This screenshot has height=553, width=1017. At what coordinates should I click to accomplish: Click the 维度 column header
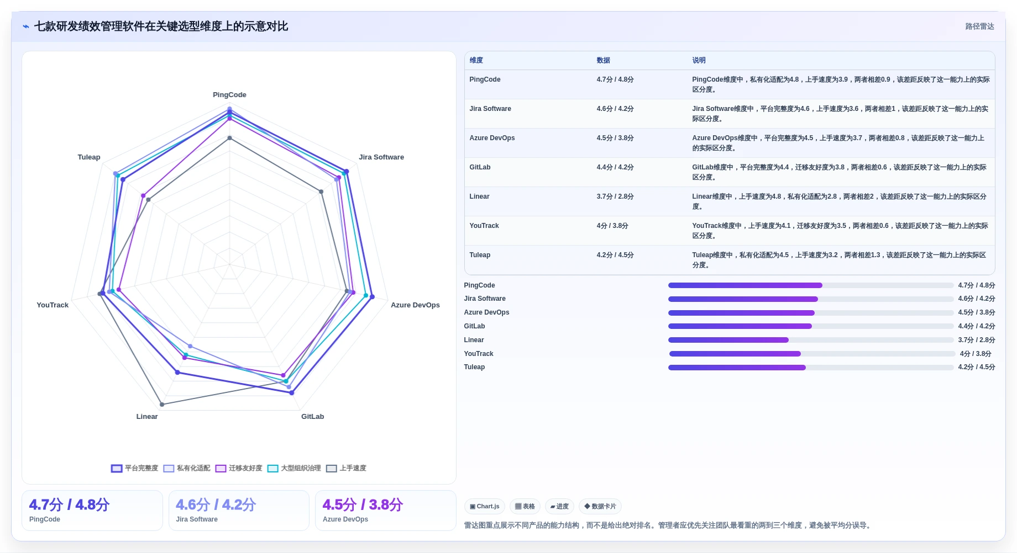tap(476, 60)
